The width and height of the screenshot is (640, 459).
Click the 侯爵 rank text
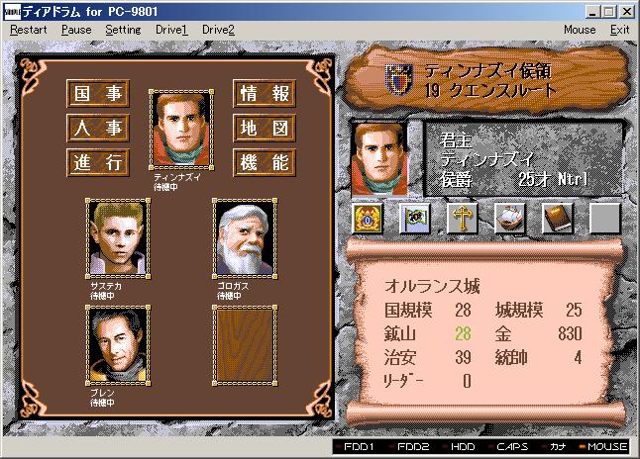pyautogui.click(x=457, y=179)
